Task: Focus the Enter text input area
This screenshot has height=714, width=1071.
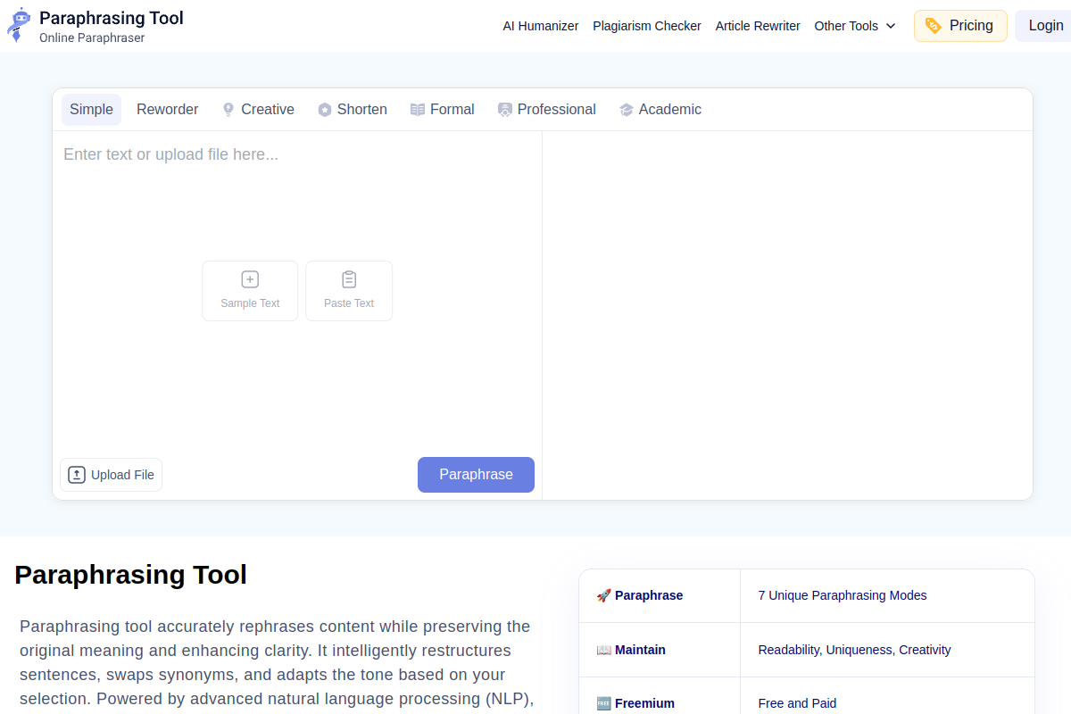Action: 297,291
